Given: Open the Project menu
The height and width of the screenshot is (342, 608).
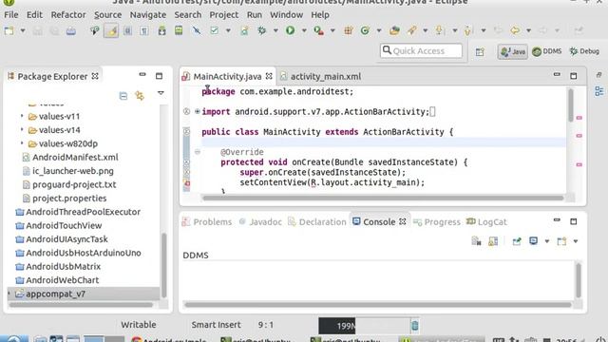Looking at the screenshot, I should click(x=224, y=15).
